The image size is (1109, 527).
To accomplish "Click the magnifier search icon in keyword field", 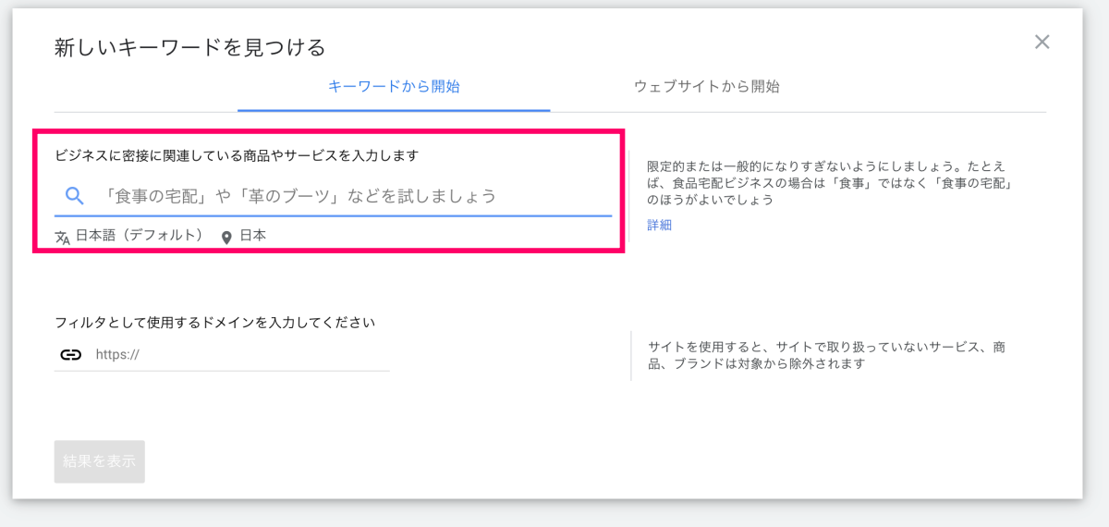I will pyautogui.click(x=75, y=196).
